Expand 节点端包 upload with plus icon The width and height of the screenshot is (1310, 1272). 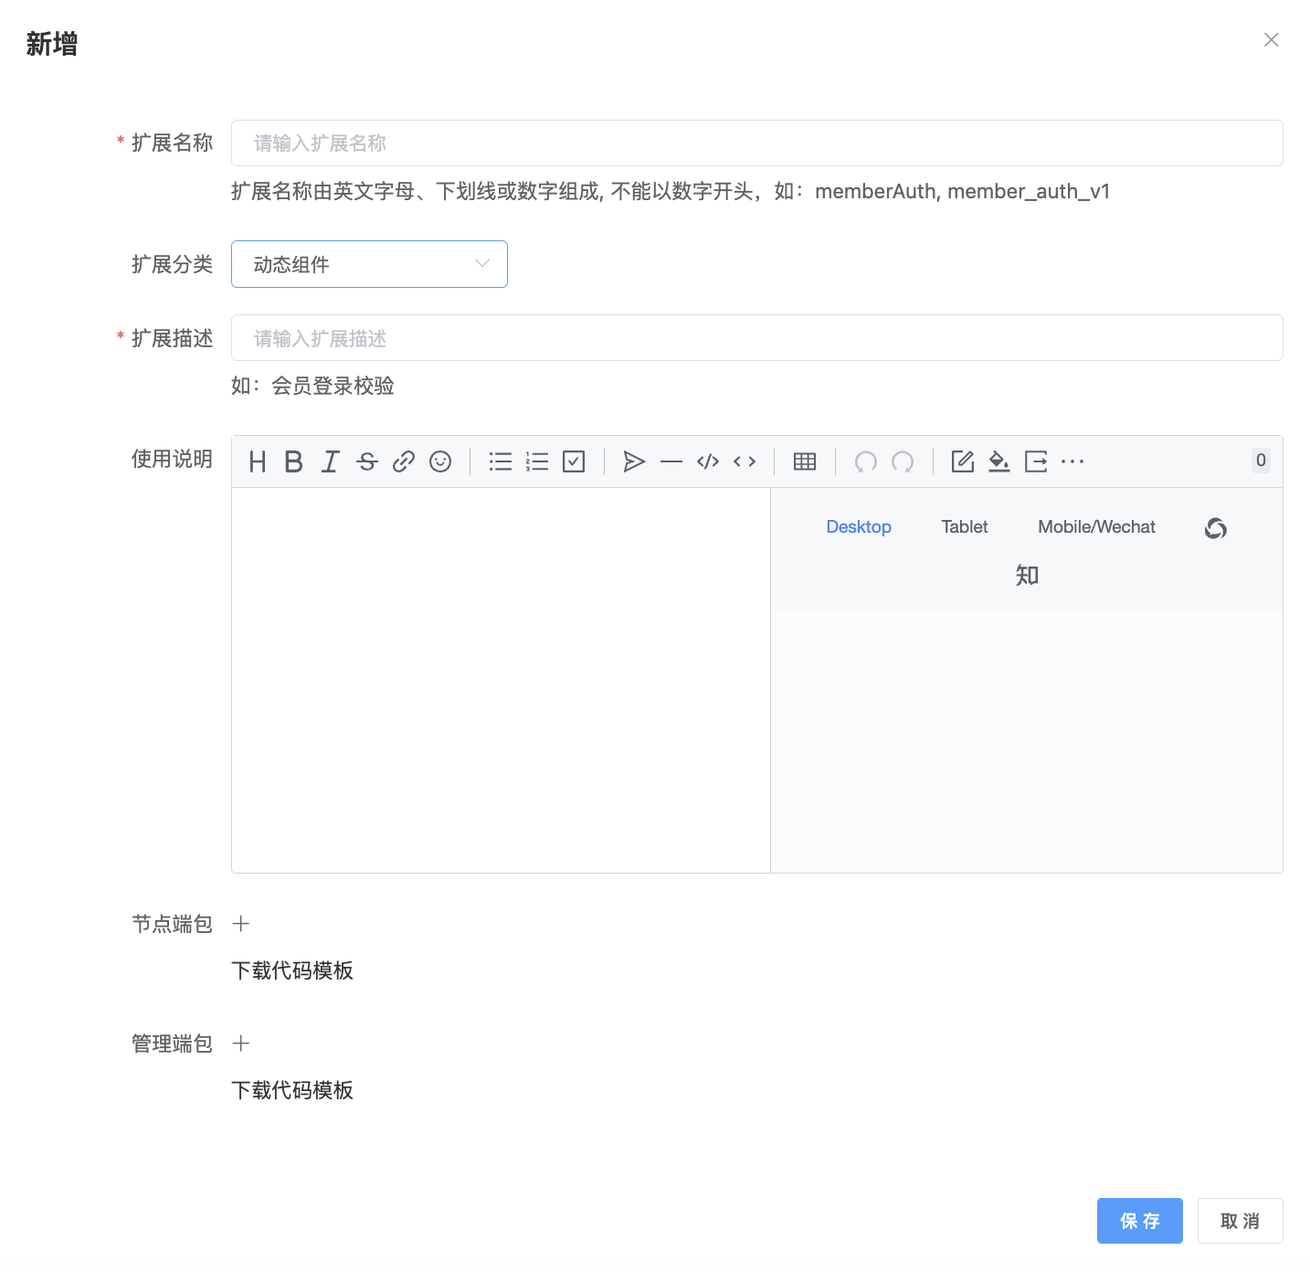(x=241, y=924)
